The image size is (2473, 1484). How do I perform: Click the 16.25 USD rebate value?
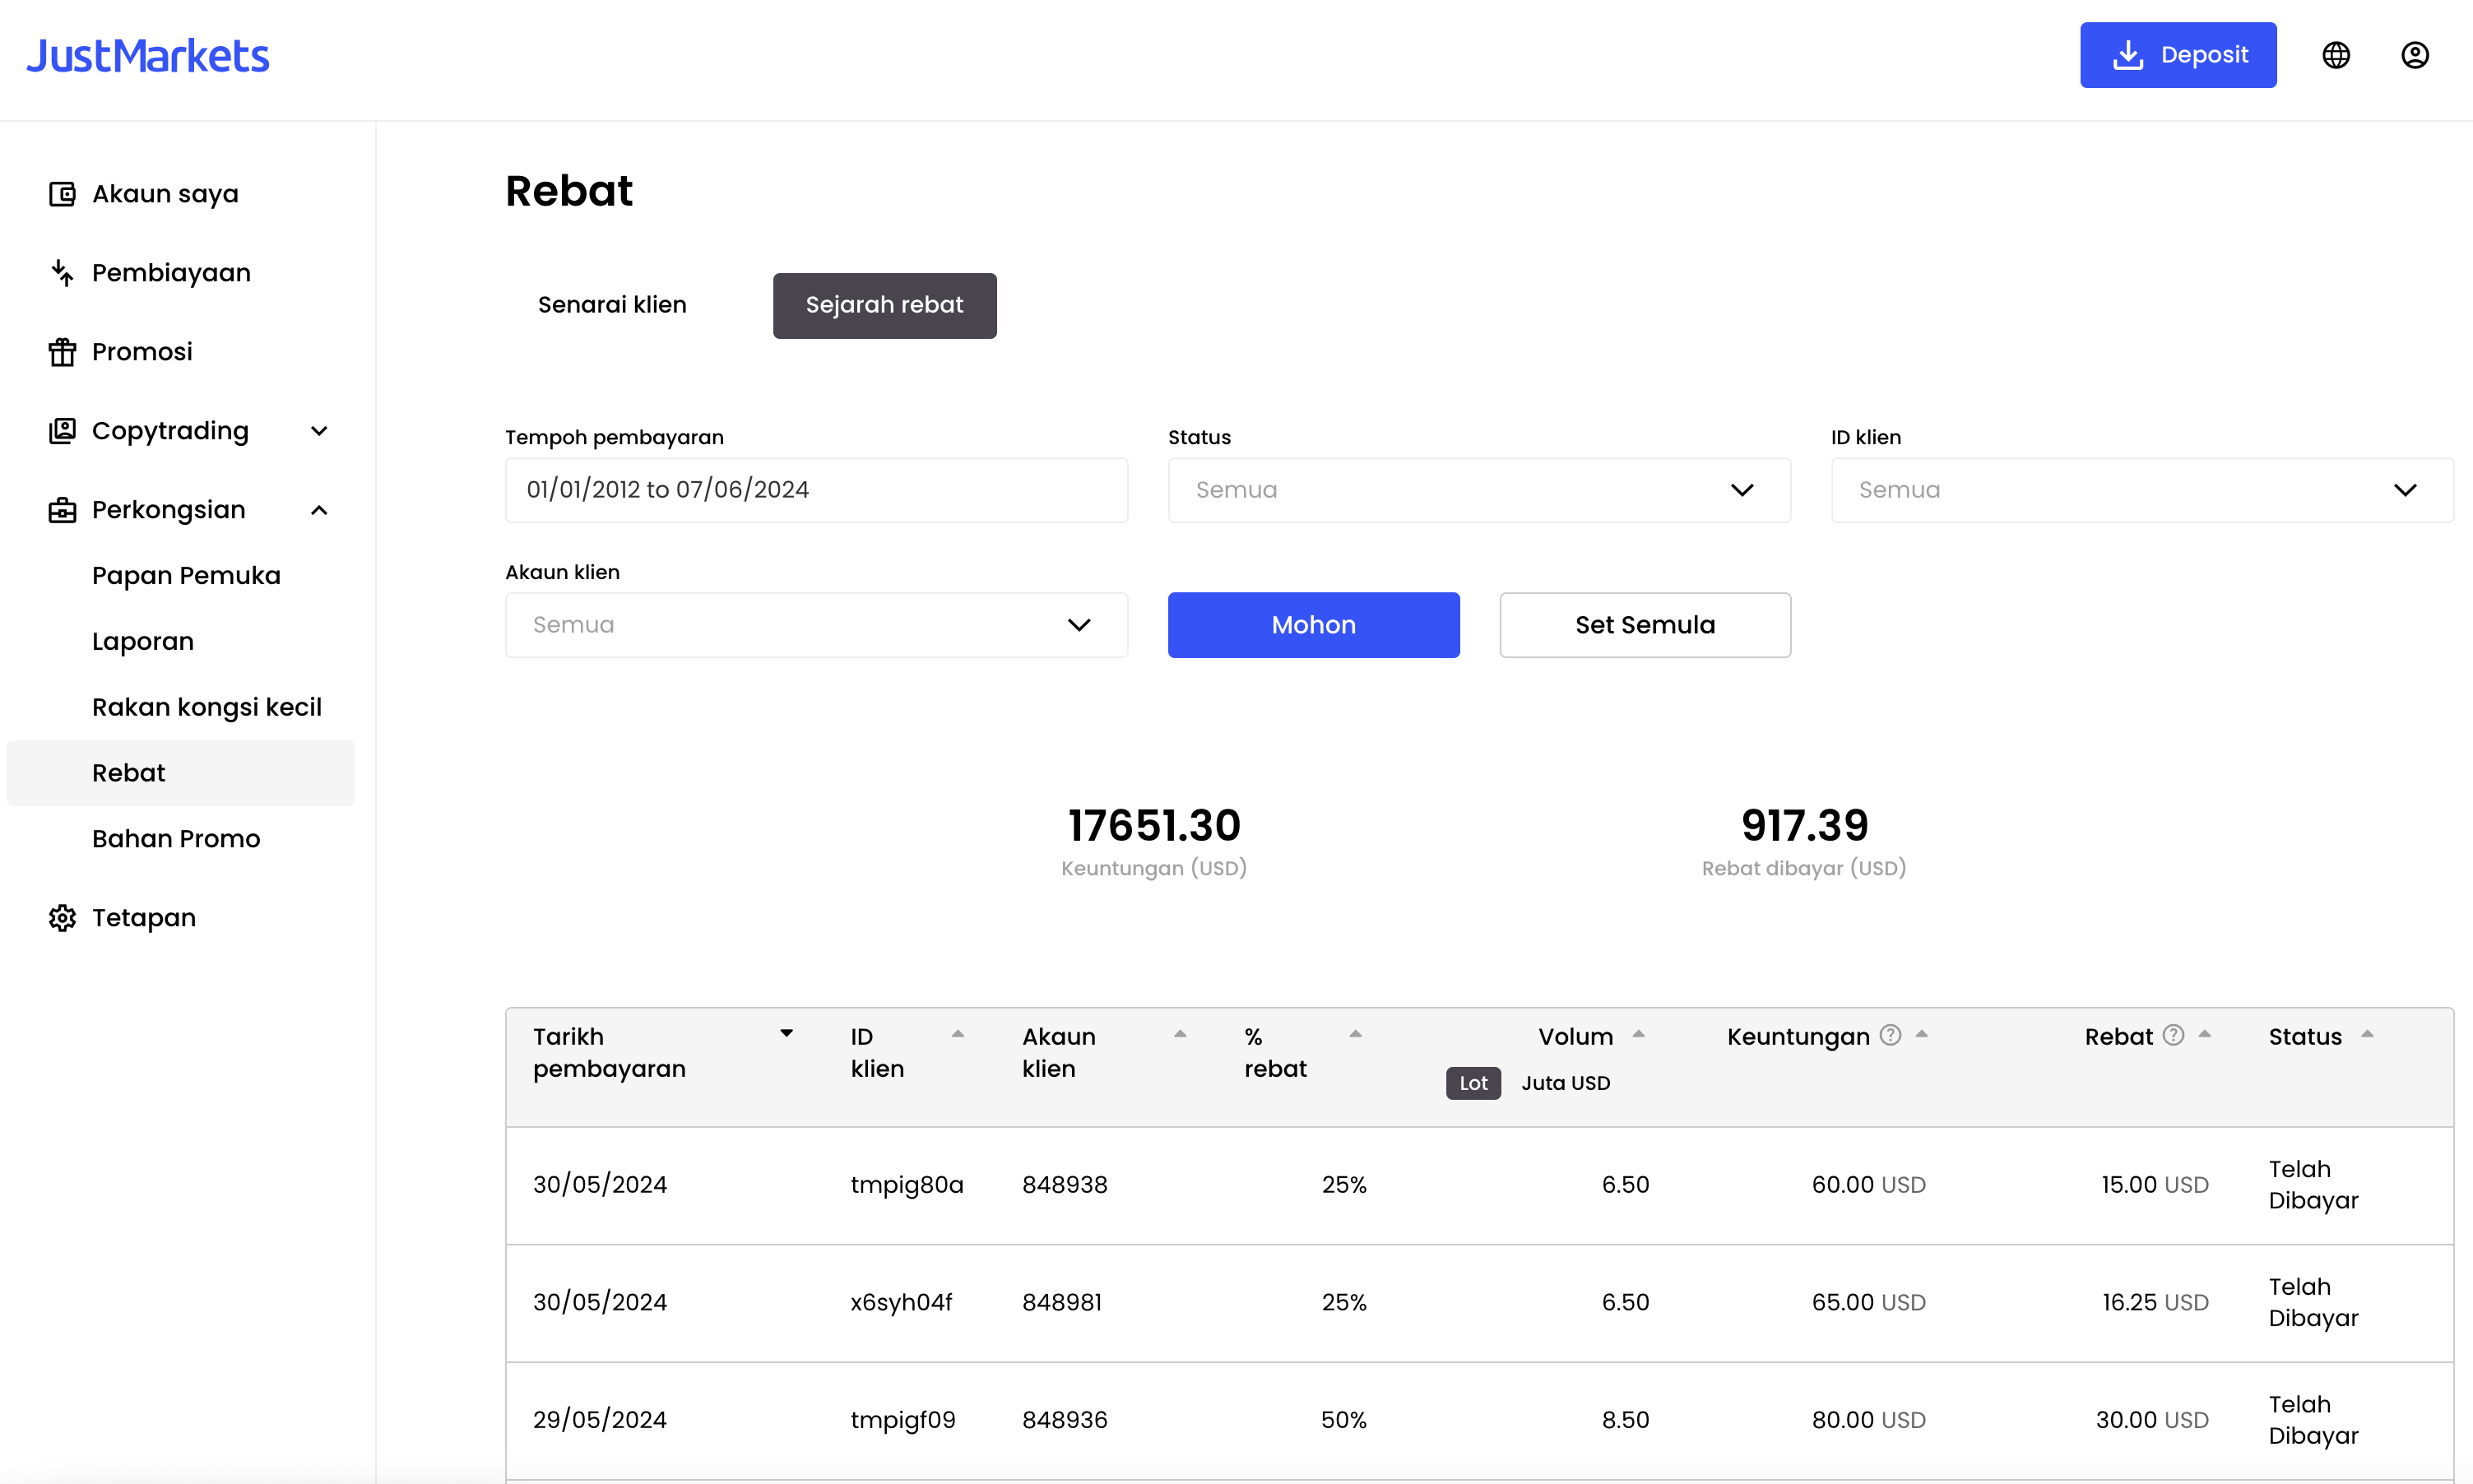2155,1302
